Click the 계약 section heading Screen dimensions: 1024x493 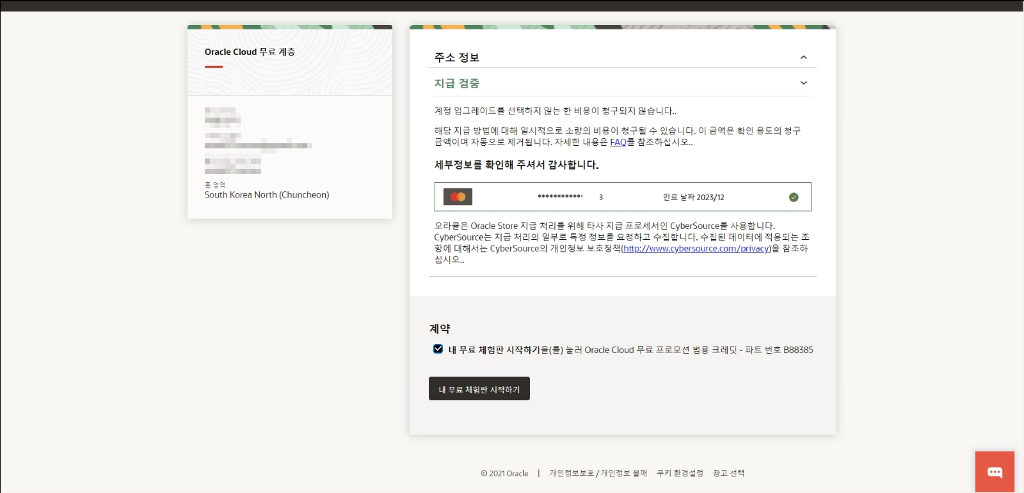[440, 329]
